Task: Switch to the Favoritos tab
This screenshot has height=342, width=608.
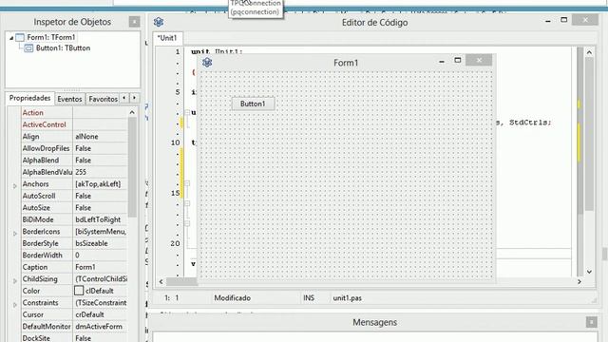Action: coord(104,99)
